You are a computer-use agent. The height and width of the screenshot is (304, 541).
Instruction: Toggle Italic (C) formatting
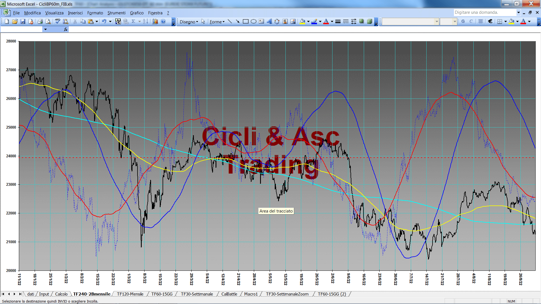pyautogui.click(x=471, y=21)
